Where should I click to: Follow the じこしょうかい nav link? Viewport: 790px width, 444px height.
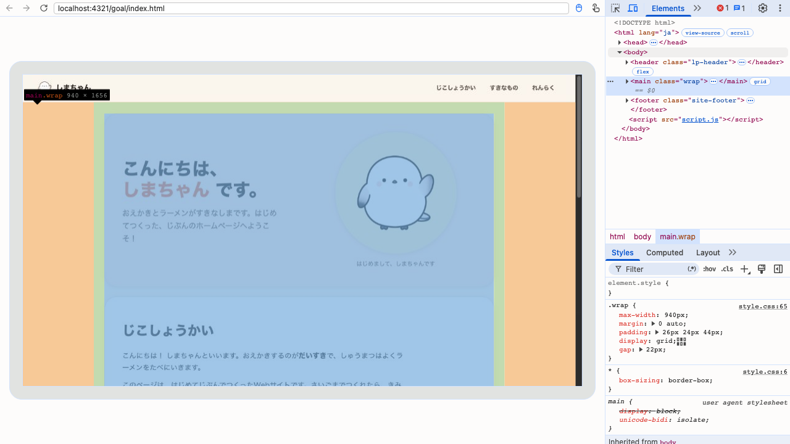tap(456, 88)
